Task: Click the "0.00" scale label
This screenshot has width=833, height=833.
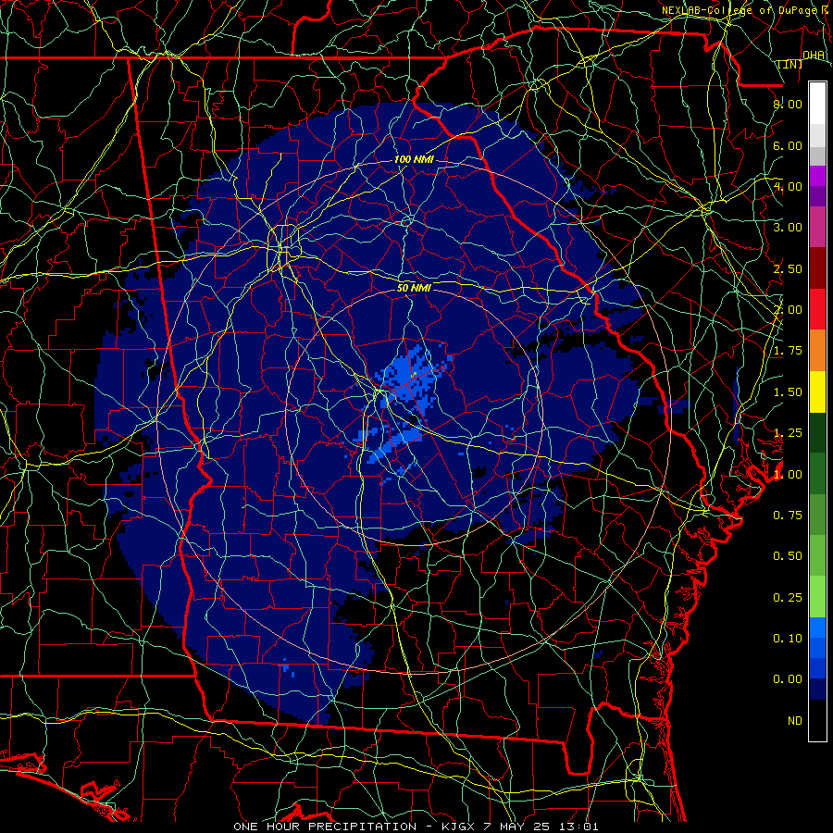Action: (x=788, y=679)
